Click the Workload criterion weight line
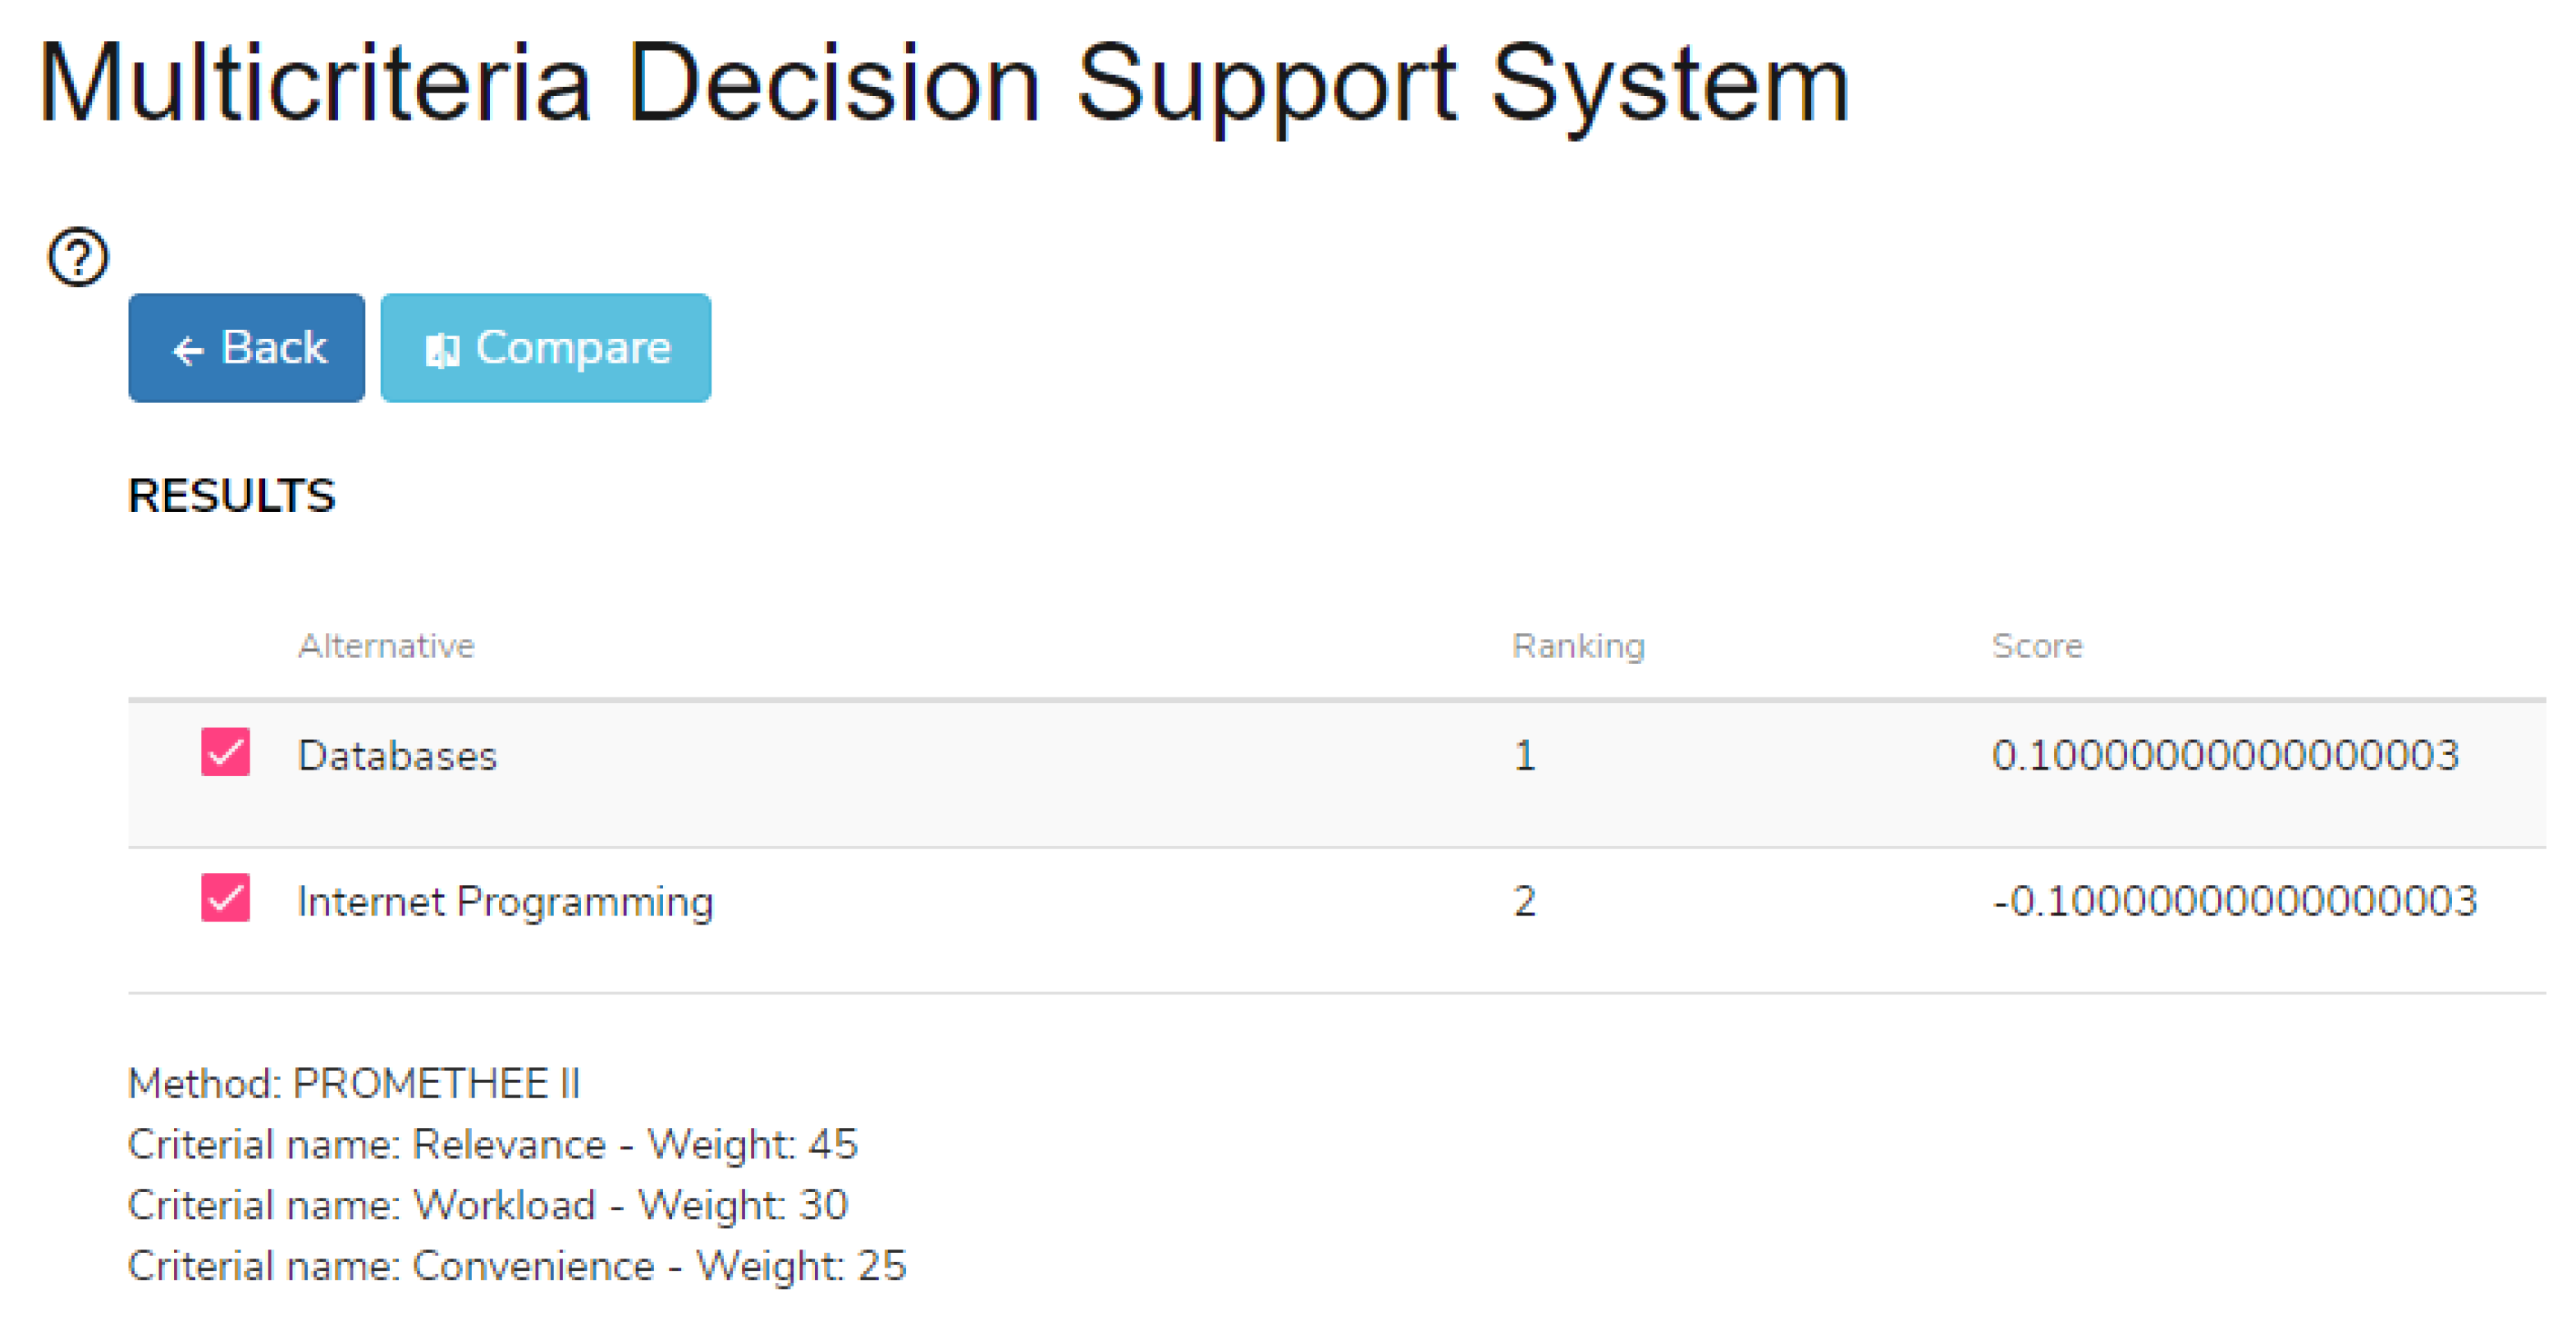This screenshot has height=1325, width=2576. tap(488, 1206)
